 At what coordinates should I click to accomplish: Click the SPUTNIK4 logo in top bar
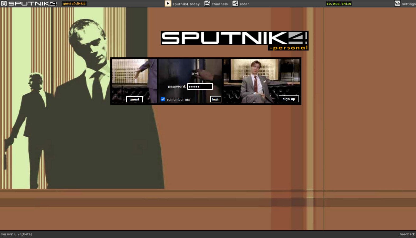pos(33,3)
